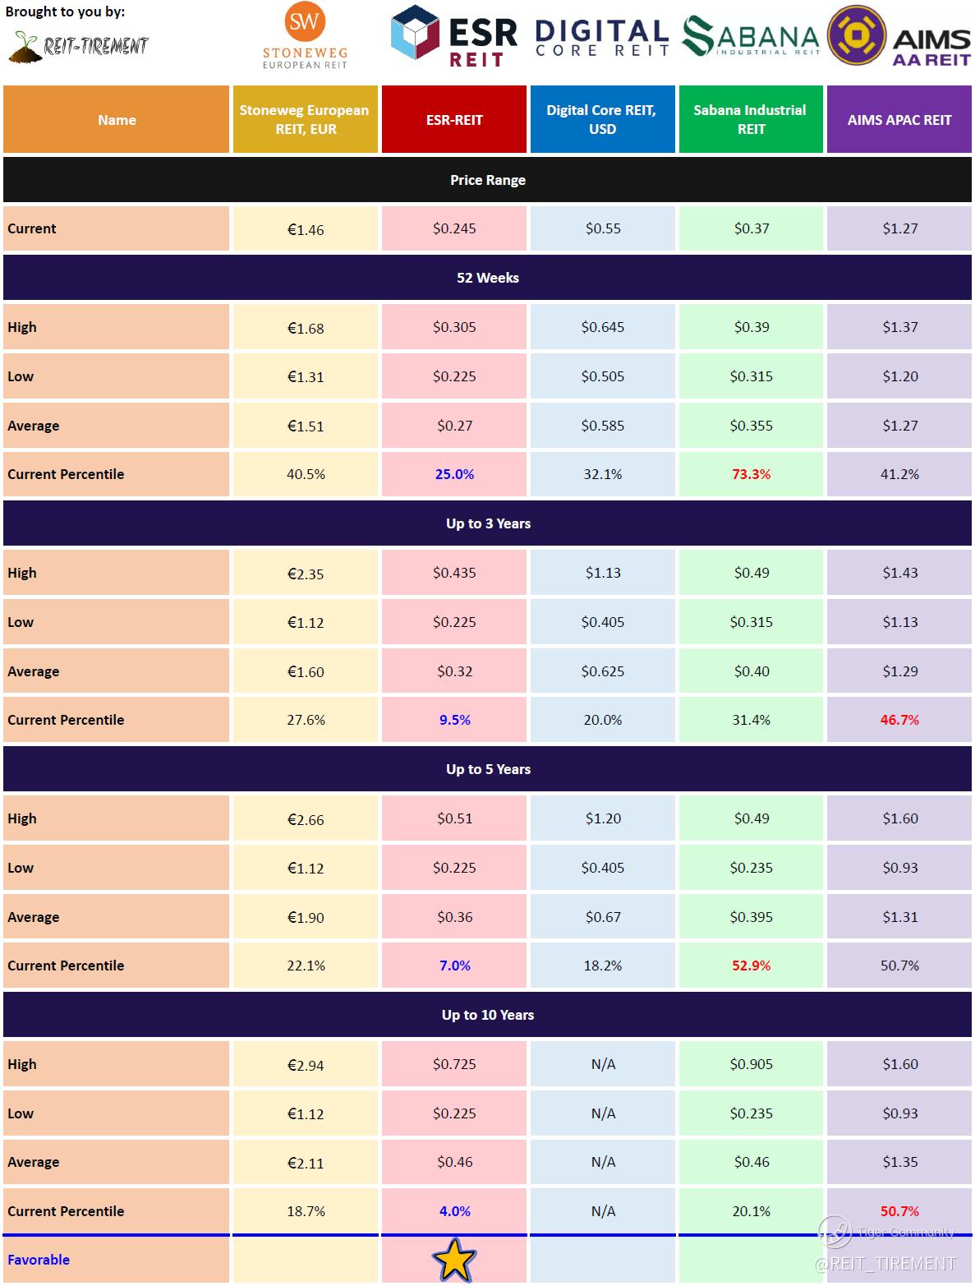The height and width of the screenshot is (1286, 975).
Task: Click the Up to 10 Years header
Action: click(487, 1015)
